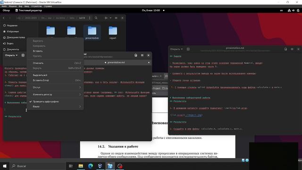
Task: Click save icon in right editor header
Action: coord(285,49)
